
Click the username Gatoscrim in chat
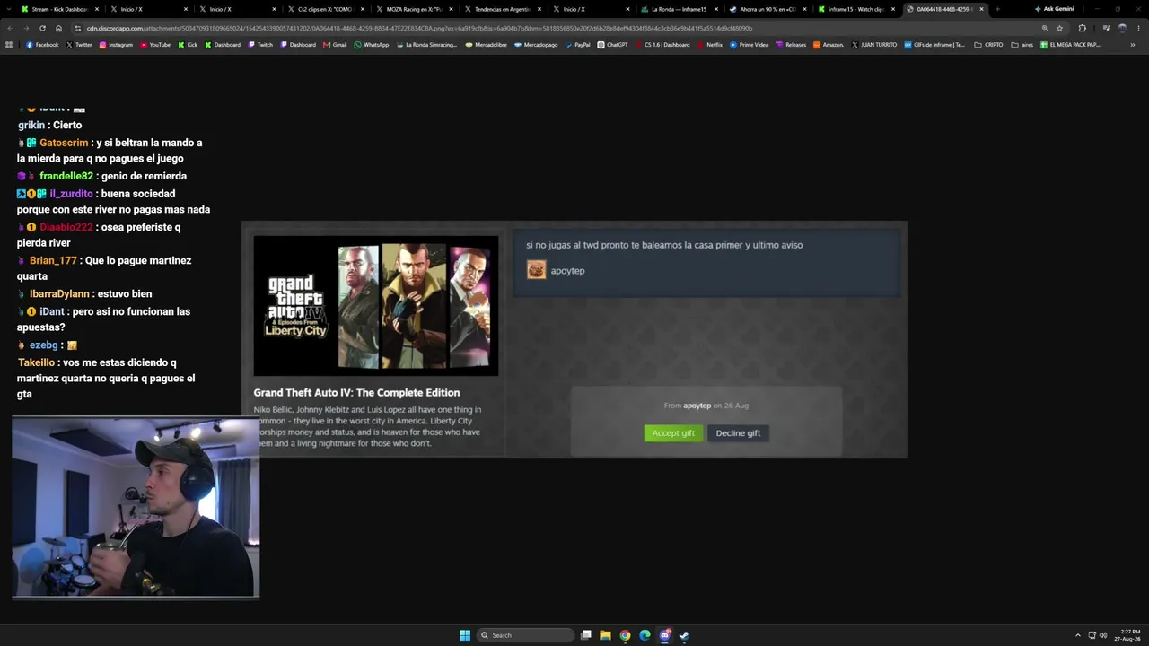click(64, 143)
